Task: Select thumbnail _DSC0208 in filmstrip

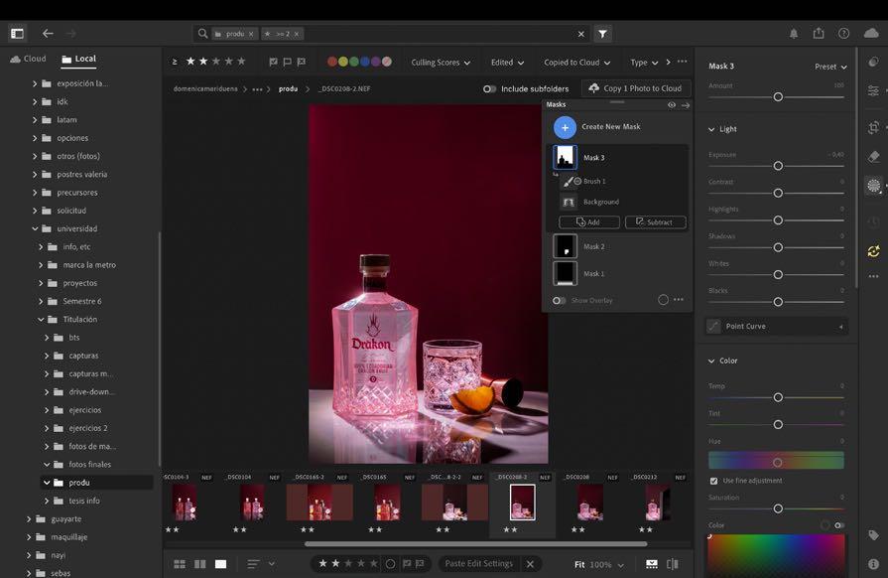Action: [589, 503]
